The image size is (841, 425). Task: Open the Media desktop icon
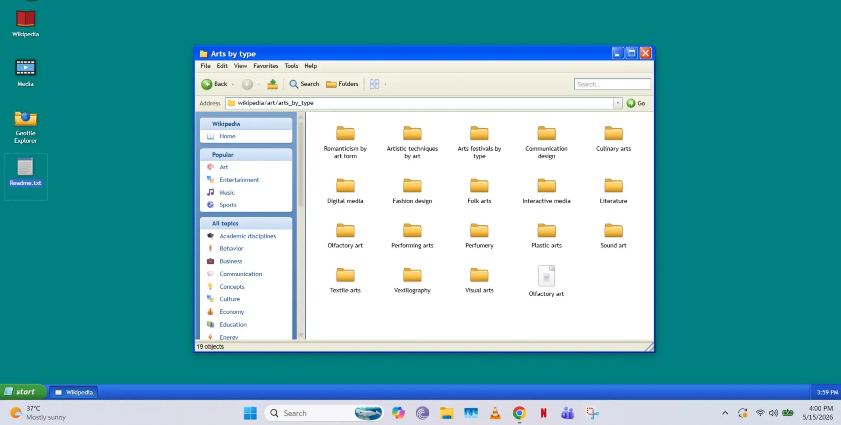[25, 73]
